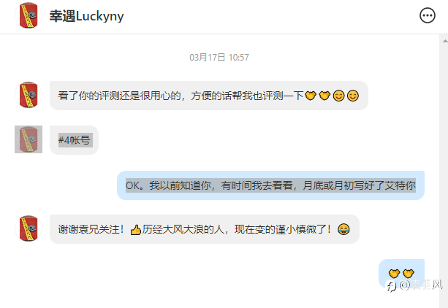Image resolution: width=448 pixels, height=308 pixels.
Task: Click the blue reply bubble starting with OK
Action: click(270, 185)
